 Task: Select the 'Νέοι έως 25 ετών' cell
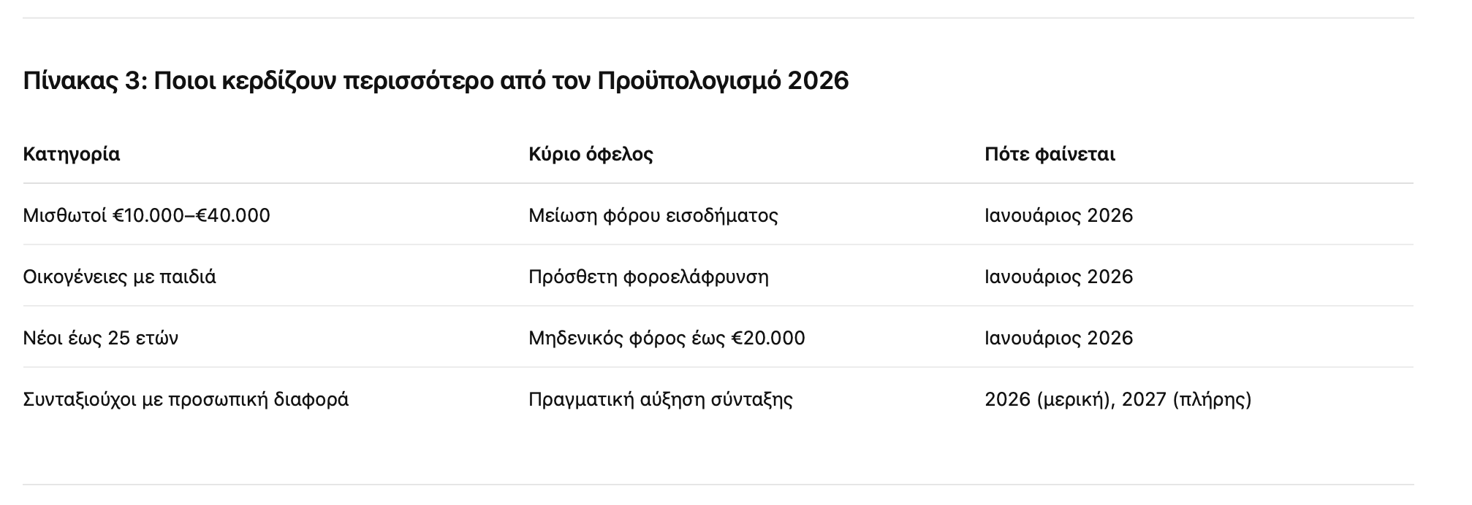(x=100, y=338)
